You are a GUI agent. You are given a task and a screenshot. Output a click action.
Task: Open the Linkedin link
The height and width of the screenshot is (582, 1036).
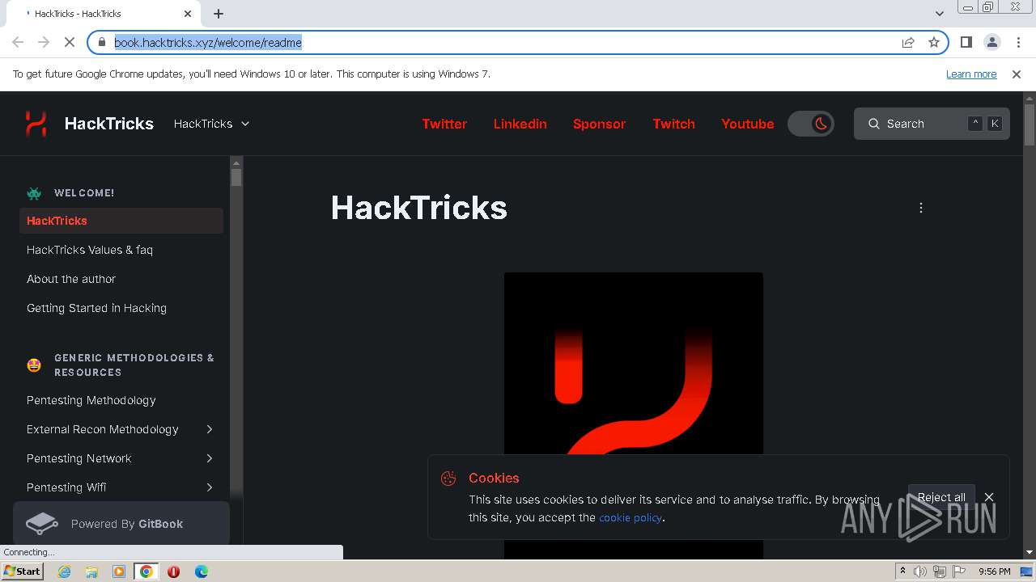point(520,124)
